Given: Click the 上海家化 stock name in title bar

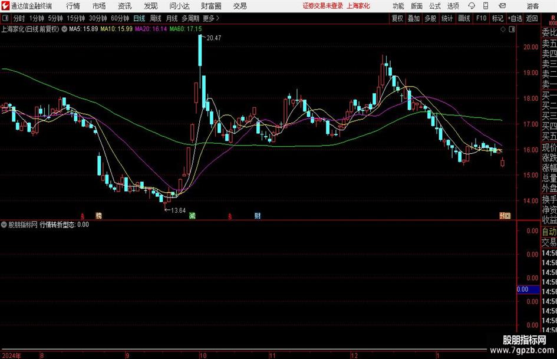Looking at the screenshot, I should (358, 6).
